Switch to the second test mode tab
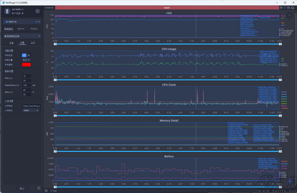297x193 pixels. (x=21, y=29)
